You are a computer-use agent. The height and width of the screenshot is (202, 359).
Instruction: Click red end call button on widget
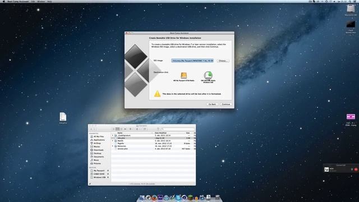[x=356, y=169]
